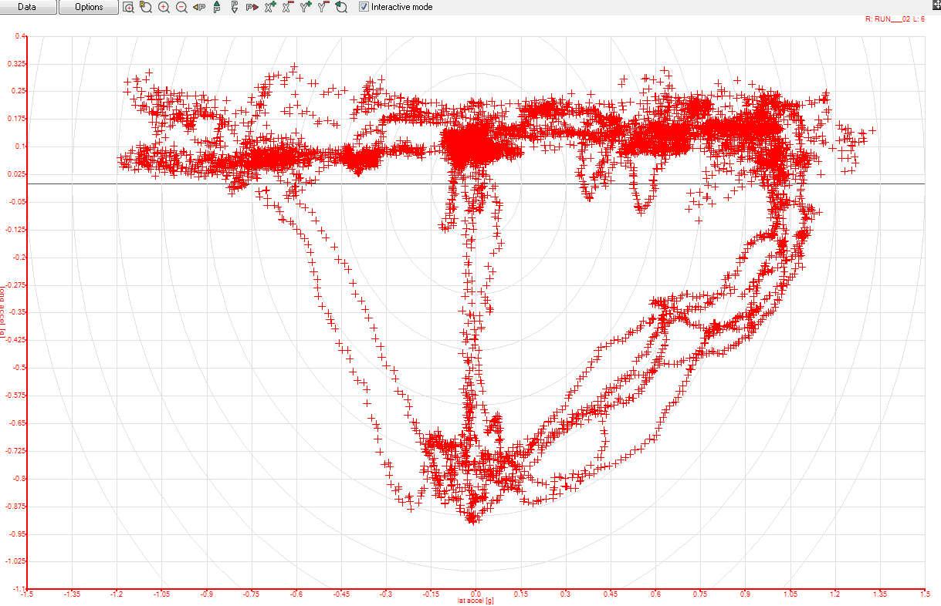Click the 'long accel [g]' Y axis title
941x606 pixels.
3,312
